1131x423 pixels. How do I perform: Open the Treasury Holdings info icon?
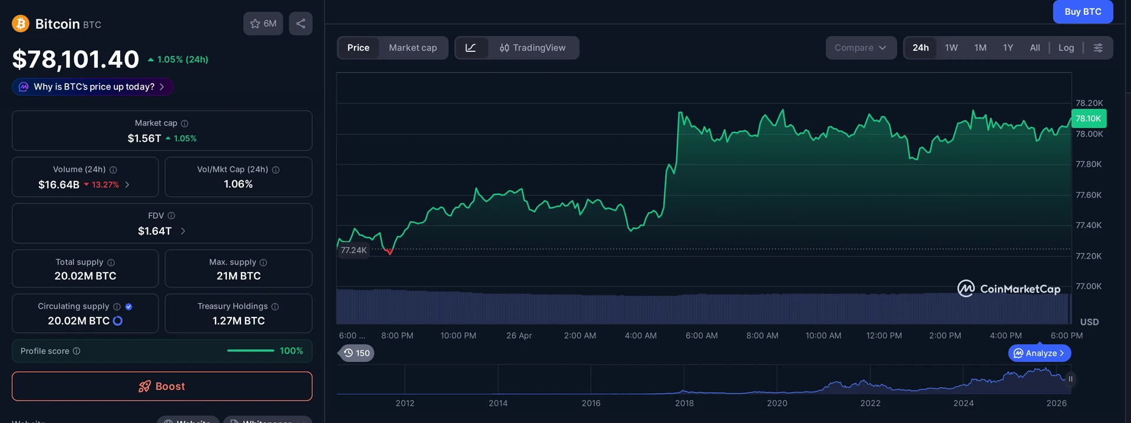(275, 306)
